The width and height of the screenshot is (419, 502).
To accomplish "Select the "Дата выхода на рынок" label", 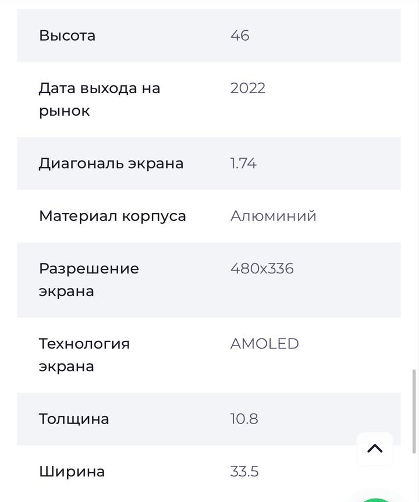I will click(99, 99).
